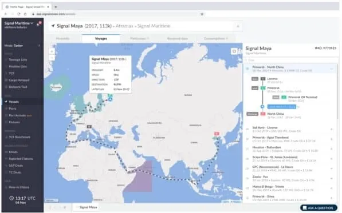The width and height of the screenshot is (342, 213).
Task: Close the Signal Maya vessel header panel
Action: point(238,26)
